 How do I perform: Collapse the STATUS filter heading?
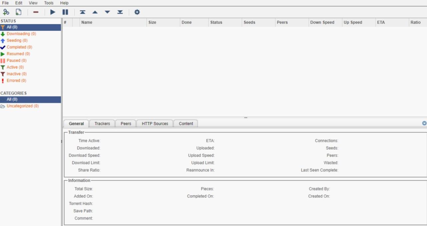8,21
